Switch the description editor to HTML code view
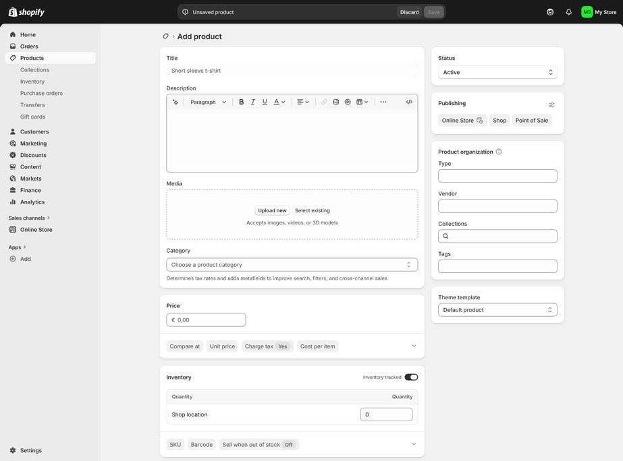This screenshot has height=461, width=623. [408, 101]
